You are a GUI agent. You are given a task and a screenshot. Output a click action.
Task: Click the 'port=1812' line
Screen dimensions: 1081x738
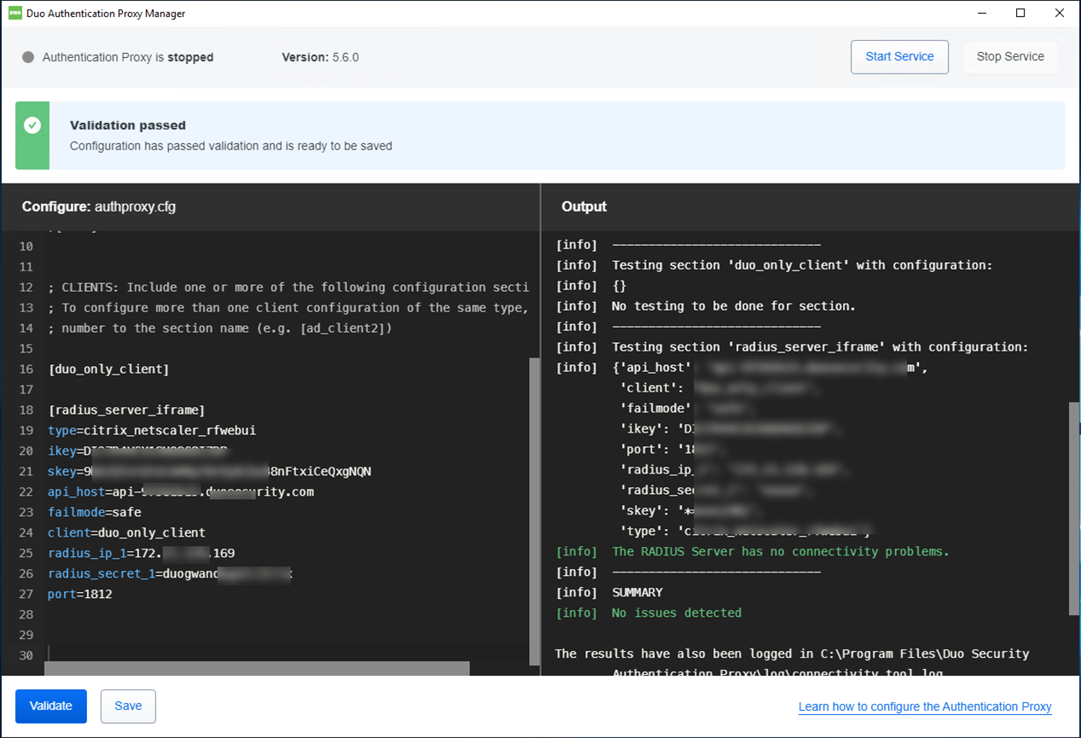80,595
